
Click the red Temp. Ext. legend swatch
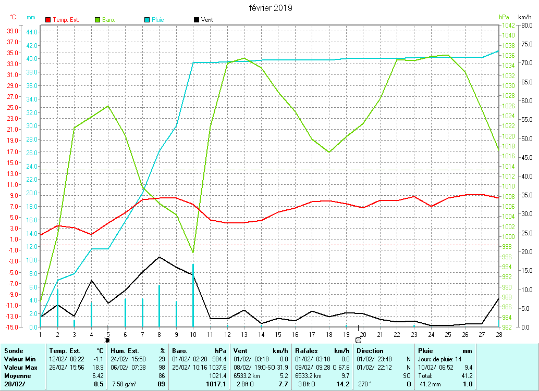click(x=48, y=20)
